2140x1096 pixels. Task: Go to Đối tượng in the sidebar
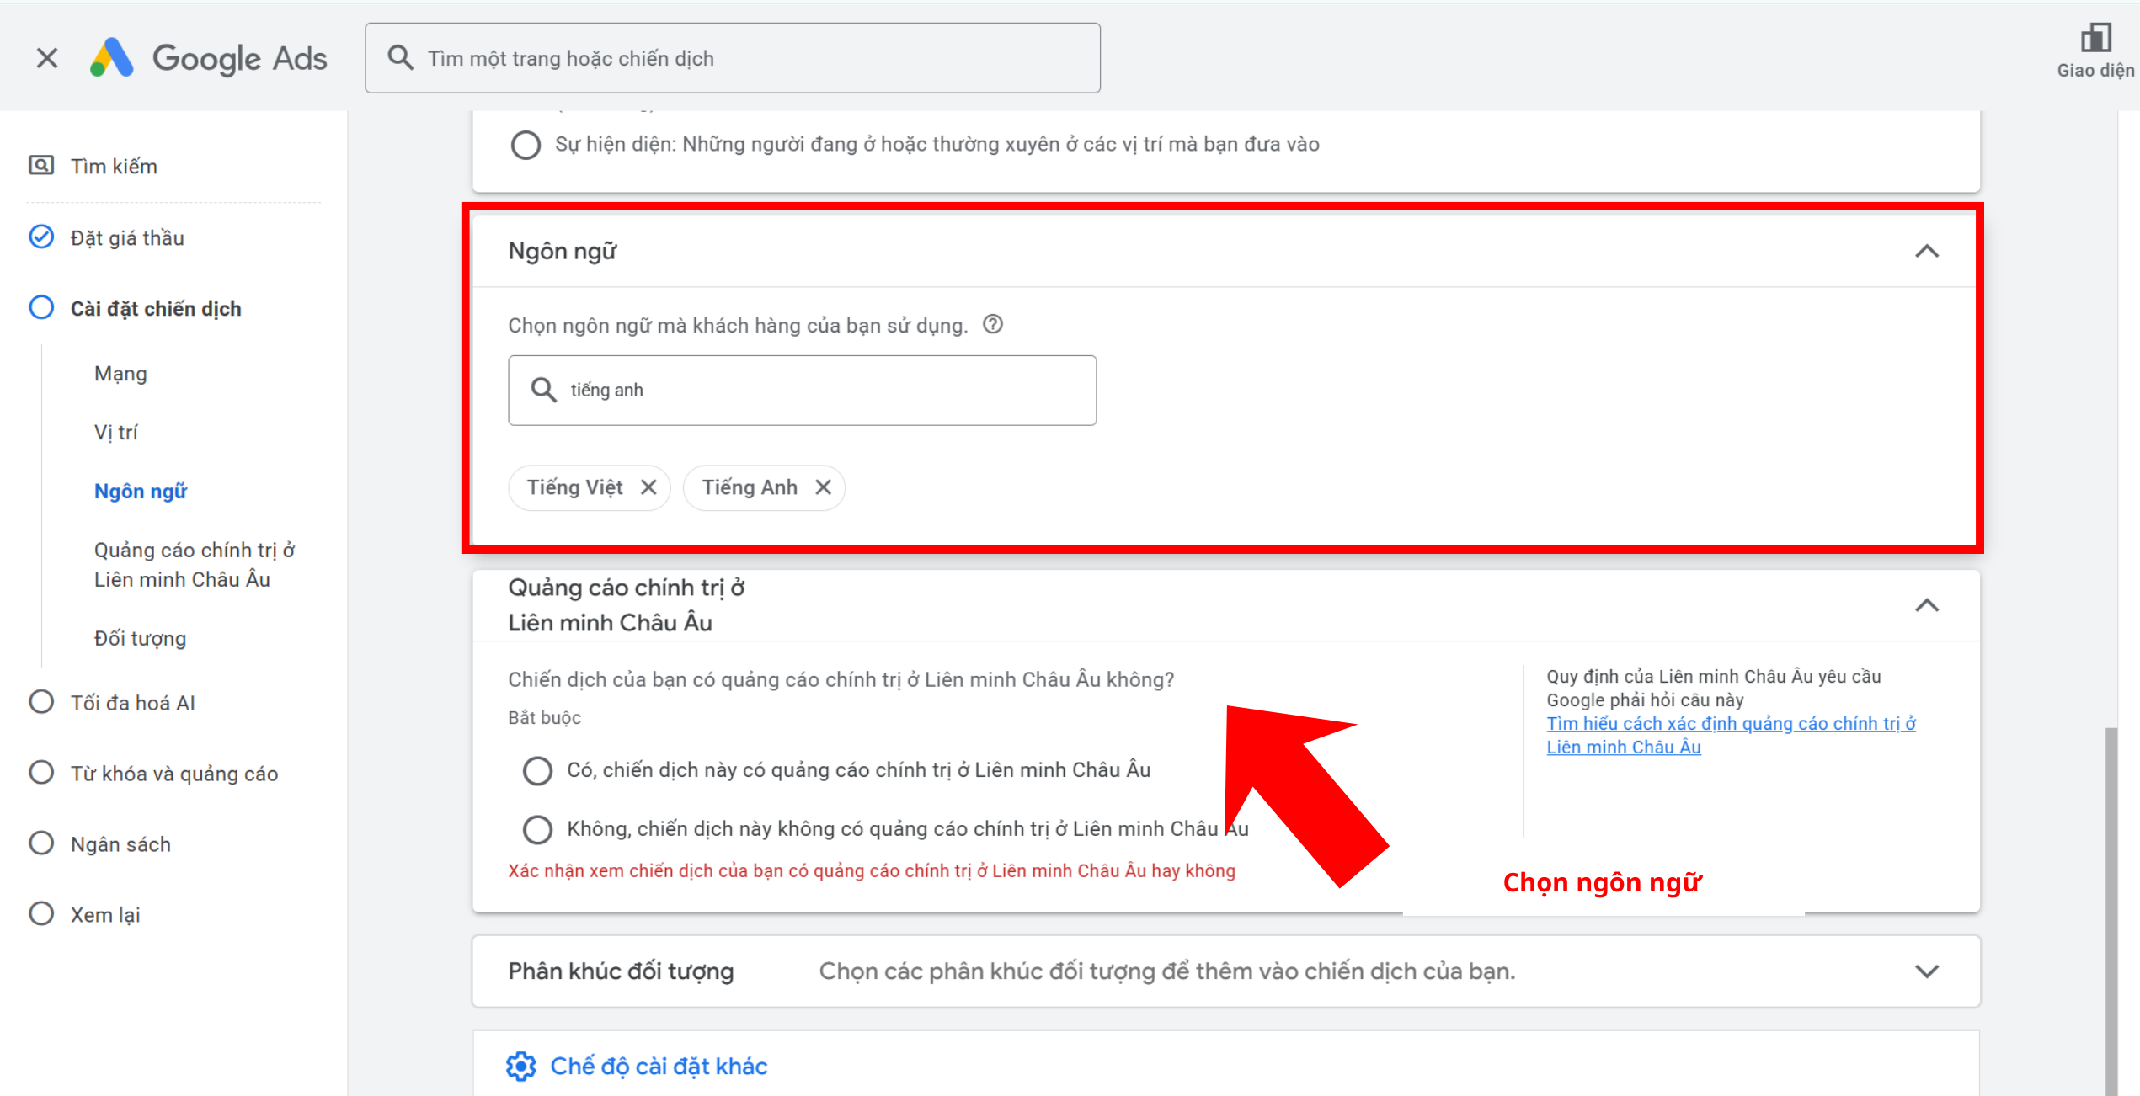point(140,639)
